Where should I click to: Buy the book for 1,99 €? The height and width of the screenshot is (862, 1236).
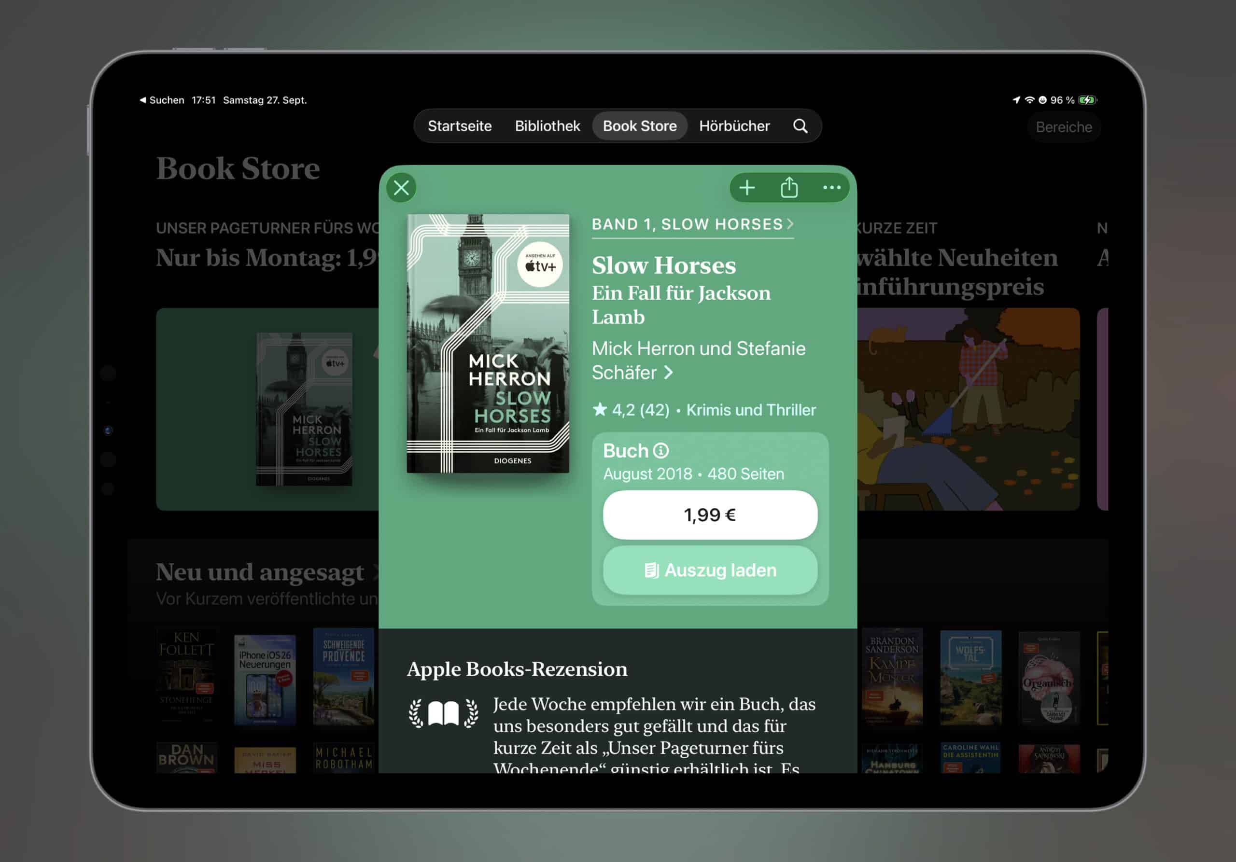pyautogui.click(x=710, y=515)
